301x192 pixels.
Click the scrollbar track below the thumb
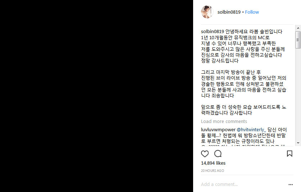[298, 94]
